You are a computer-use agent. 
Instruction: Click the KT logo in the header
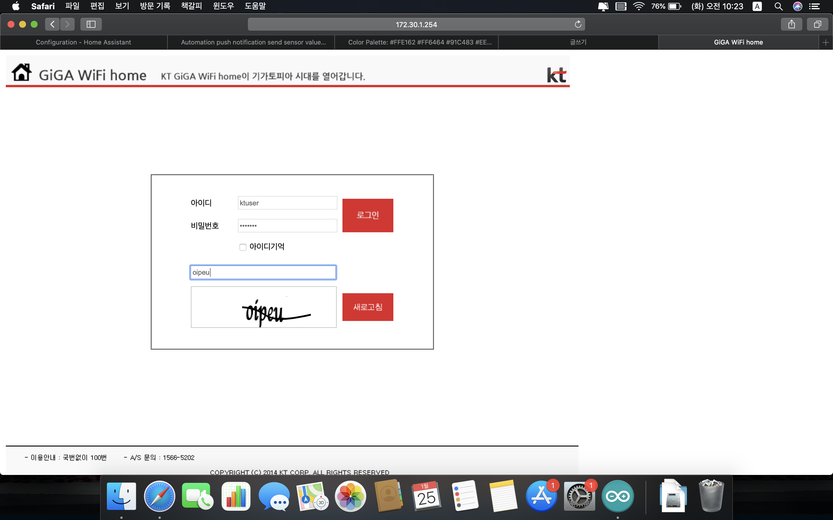(556, 75)
